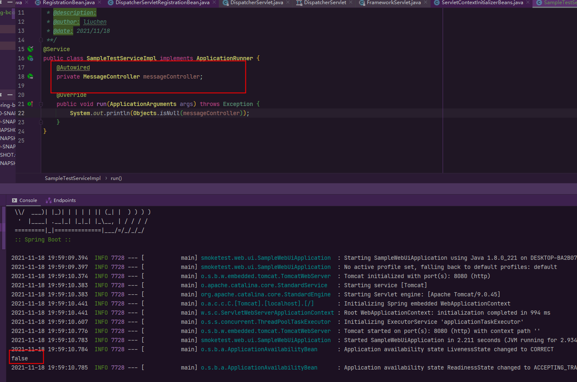Click the o.s.b.w.embedded.tomcat.TomcatWebServer logger on the 'Tomcat initialized' line
This screenshot has width=577, height=382.
266,276
